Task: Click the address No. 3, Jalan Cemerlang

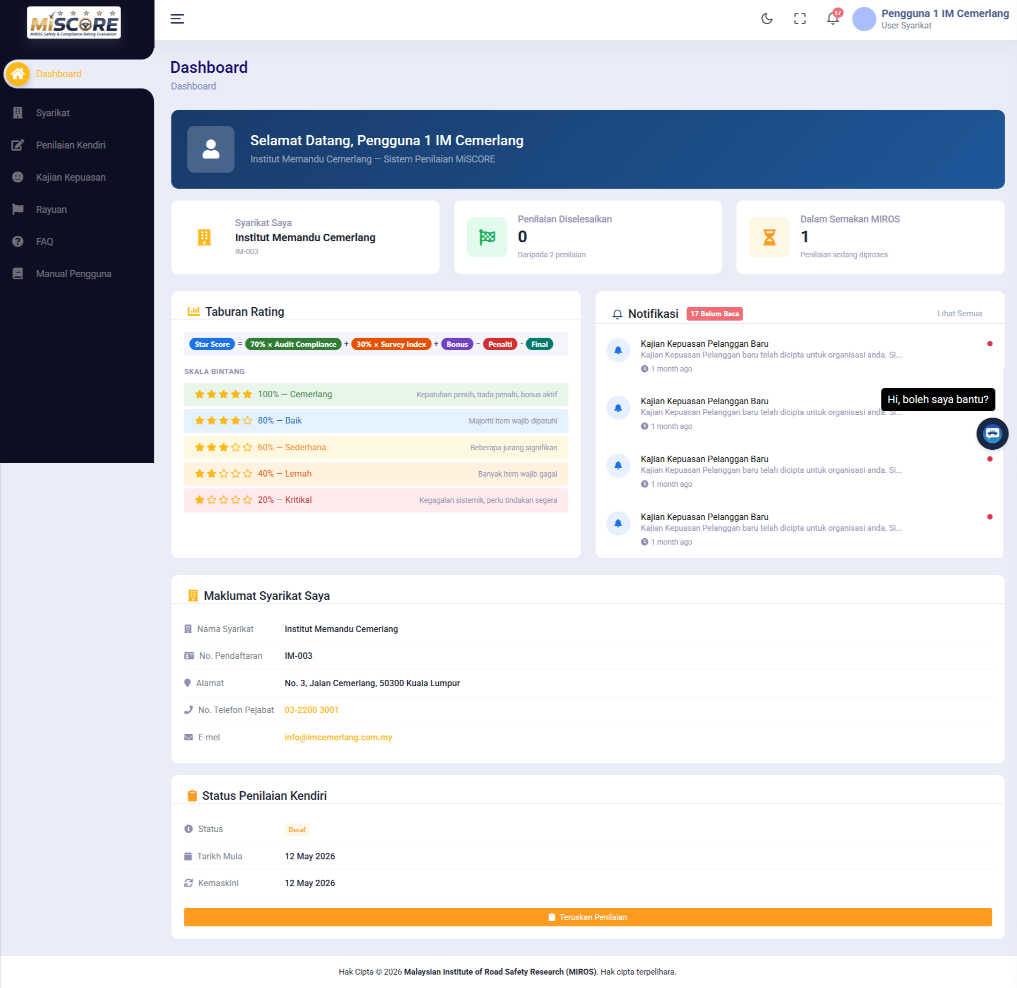Action: (x=372, y=683)
